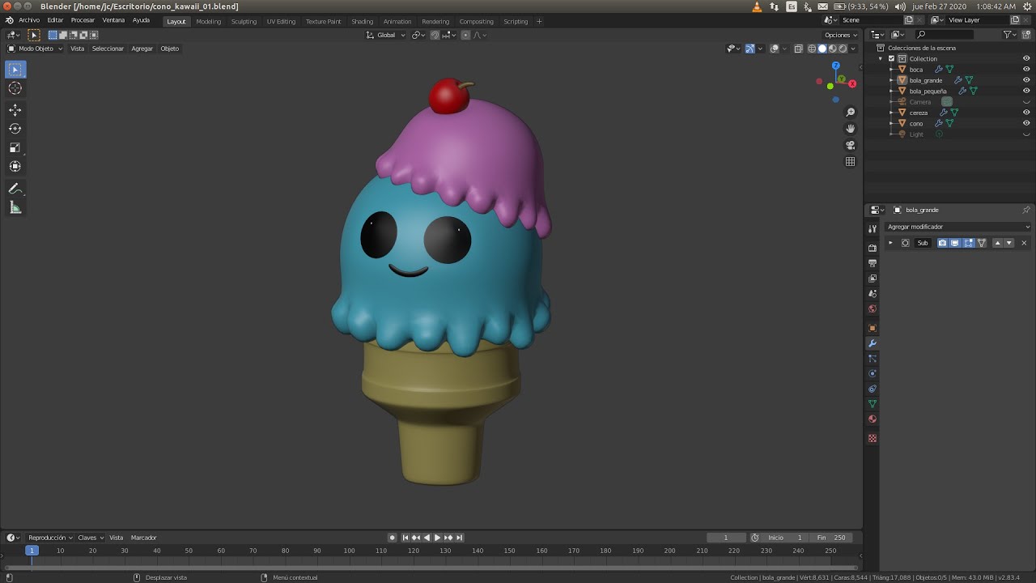Click the viewport zoom magnifier icon
Image resolution: width=1036 pixels, height=583 pixels.
pyautogui.click(x=851, y=112)
